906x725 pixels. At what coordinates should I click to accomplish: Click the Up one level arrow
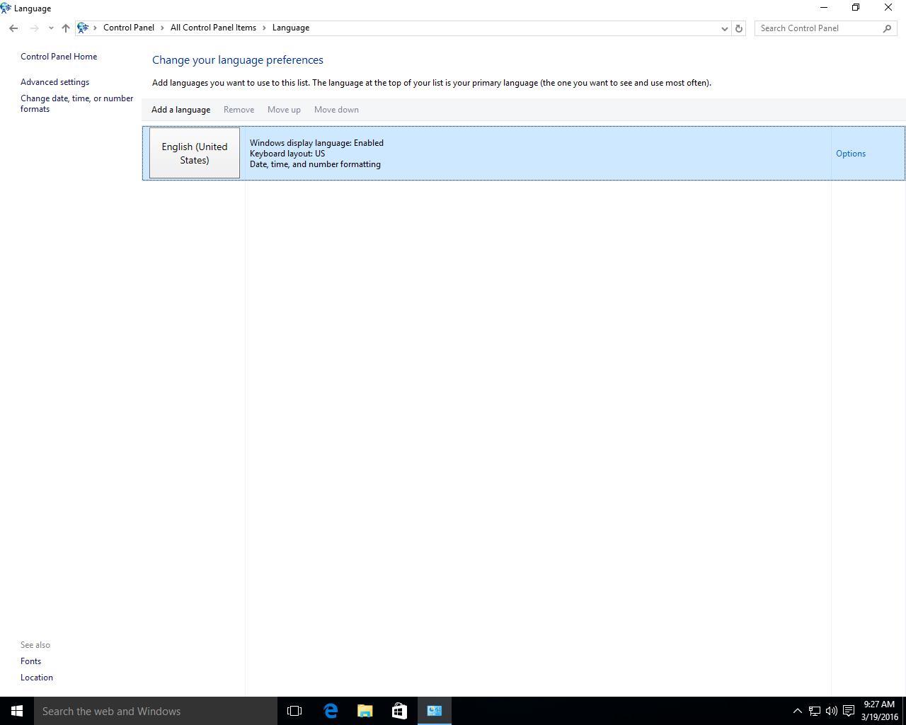click(x=66, y=28)
